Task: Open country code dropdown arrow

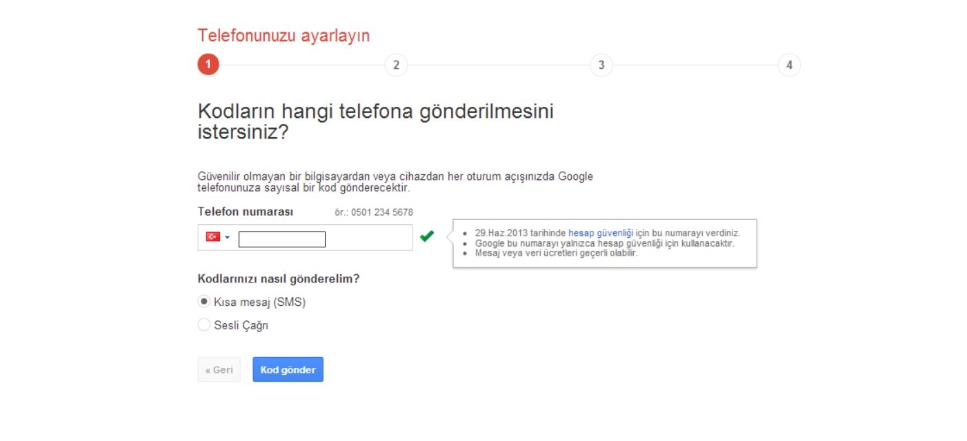Action: tap(228, 237)
